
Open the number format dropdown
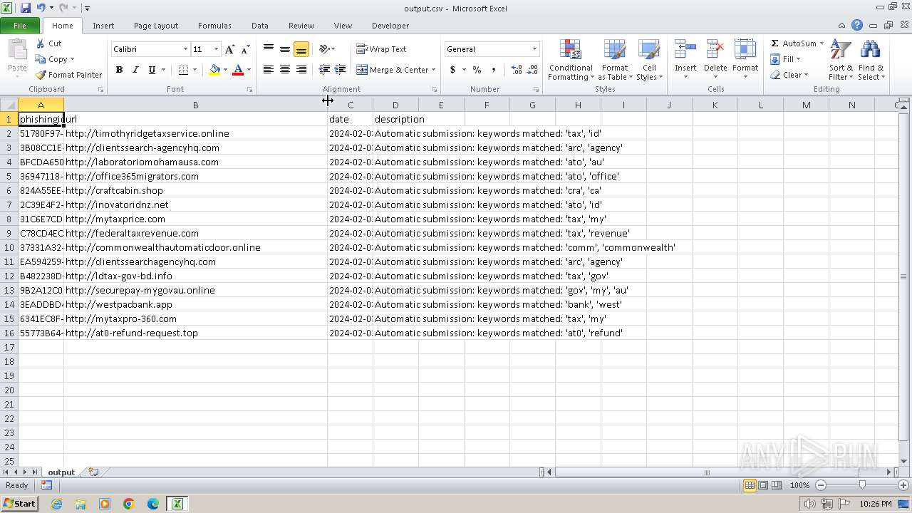coord(534,49)
